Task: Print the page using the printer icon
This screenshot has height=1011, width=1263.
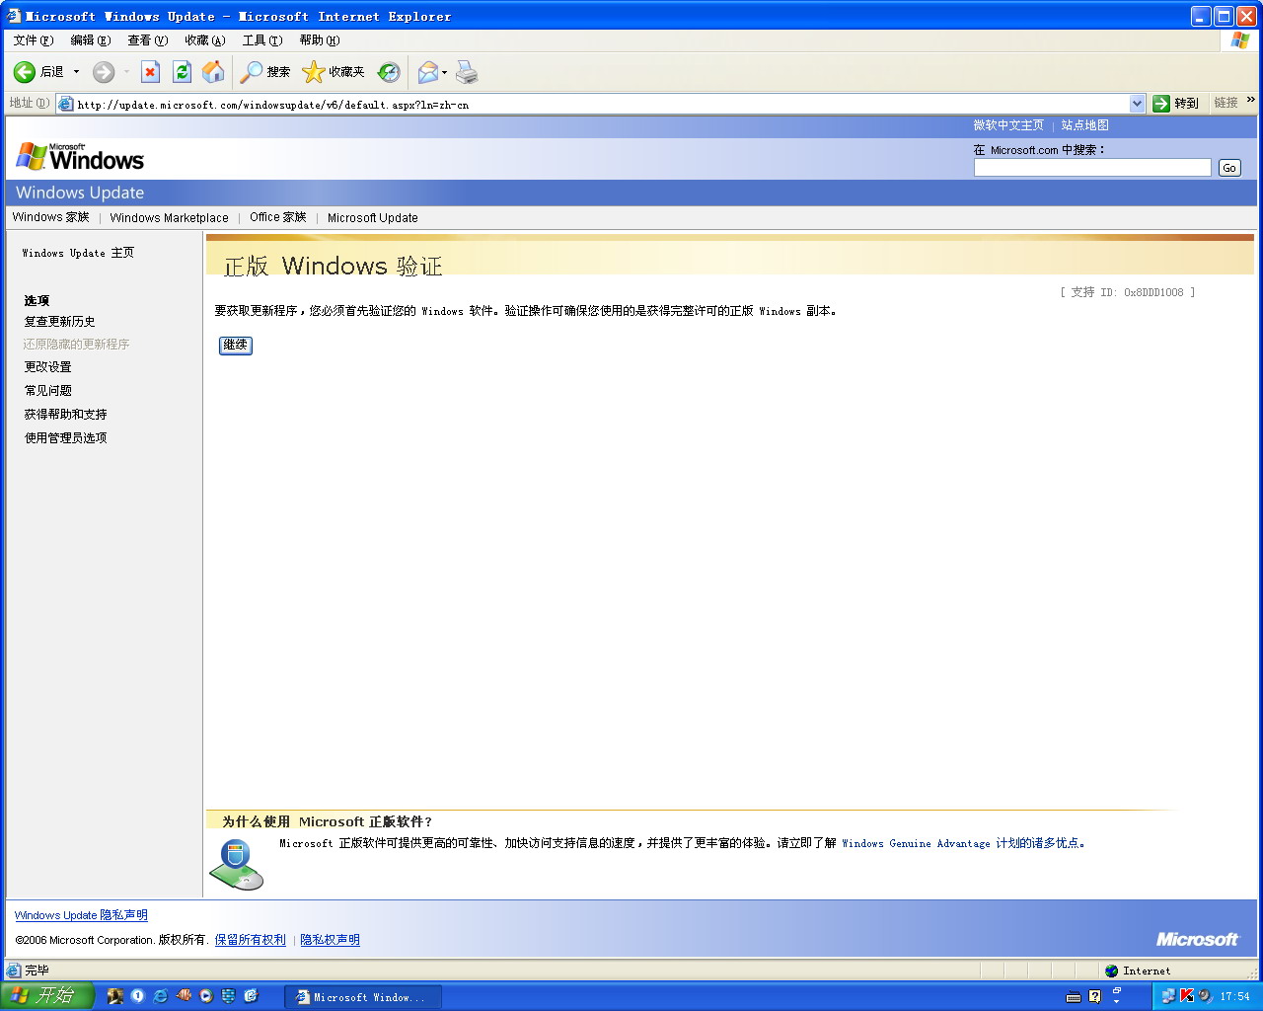Action: 467,72
